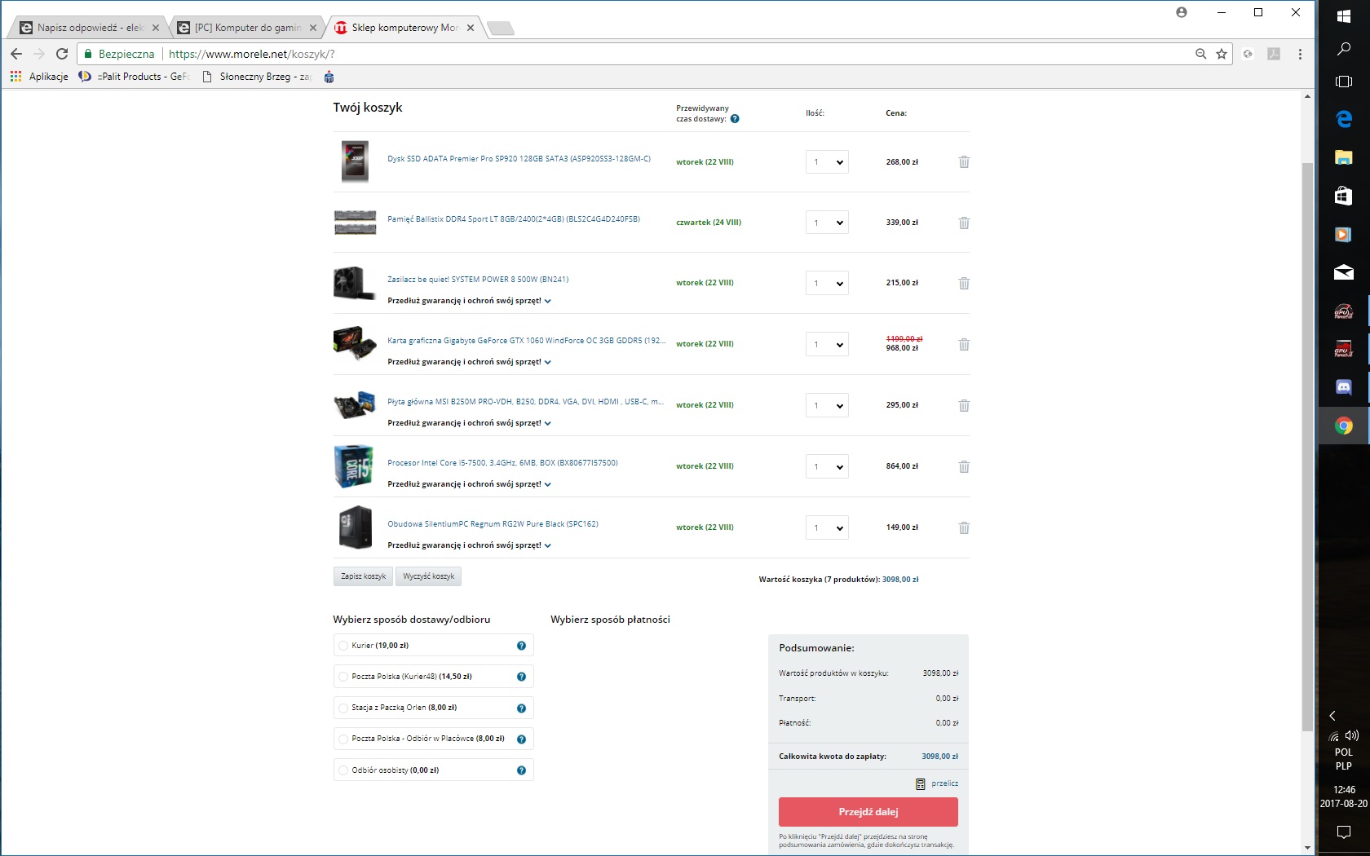Screen dimensions: 1370x856
Task: Change quantity of Gigabyte GTX 1060
Action: (827, 344)
